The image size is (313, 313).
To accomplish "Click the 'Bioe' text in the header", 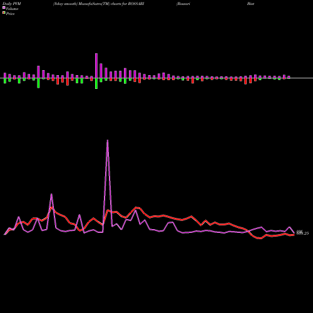I will point(250,4).
